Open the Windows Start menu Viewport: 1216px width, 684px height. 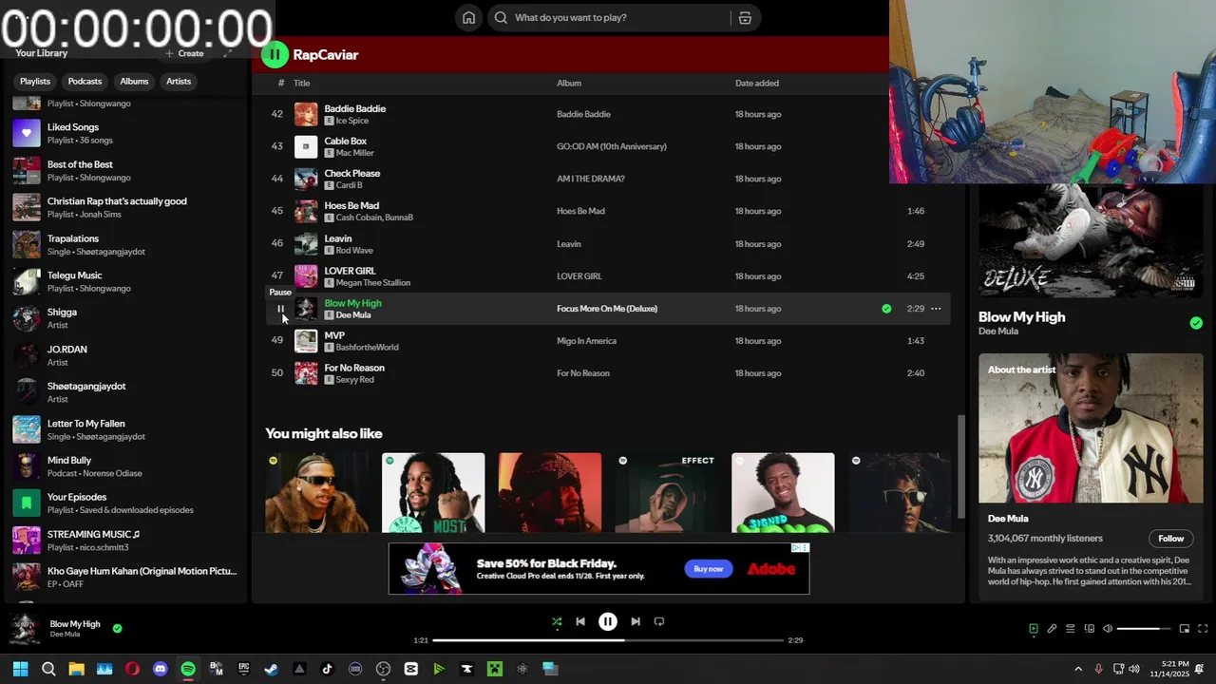click(x=20, y=669)
